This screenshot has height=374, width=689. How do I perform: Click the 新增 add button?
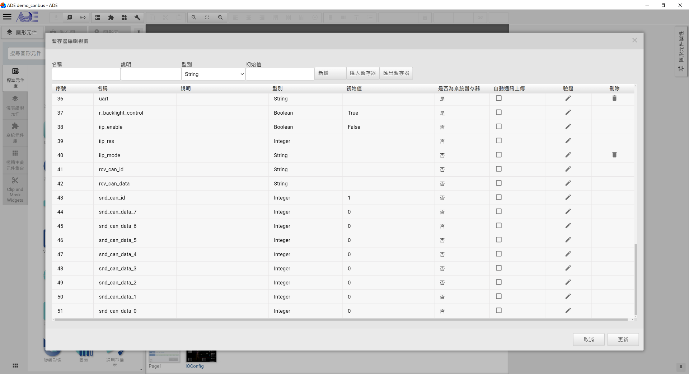point(330,73)
